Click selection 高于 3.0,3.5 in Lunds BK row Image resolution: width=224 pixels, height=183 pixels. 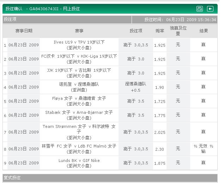click(x=135, y=163)
